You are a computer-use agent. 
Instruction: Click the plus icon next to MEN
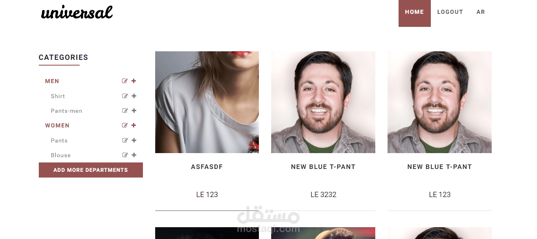pyautogui.click(x=134, y=81)
